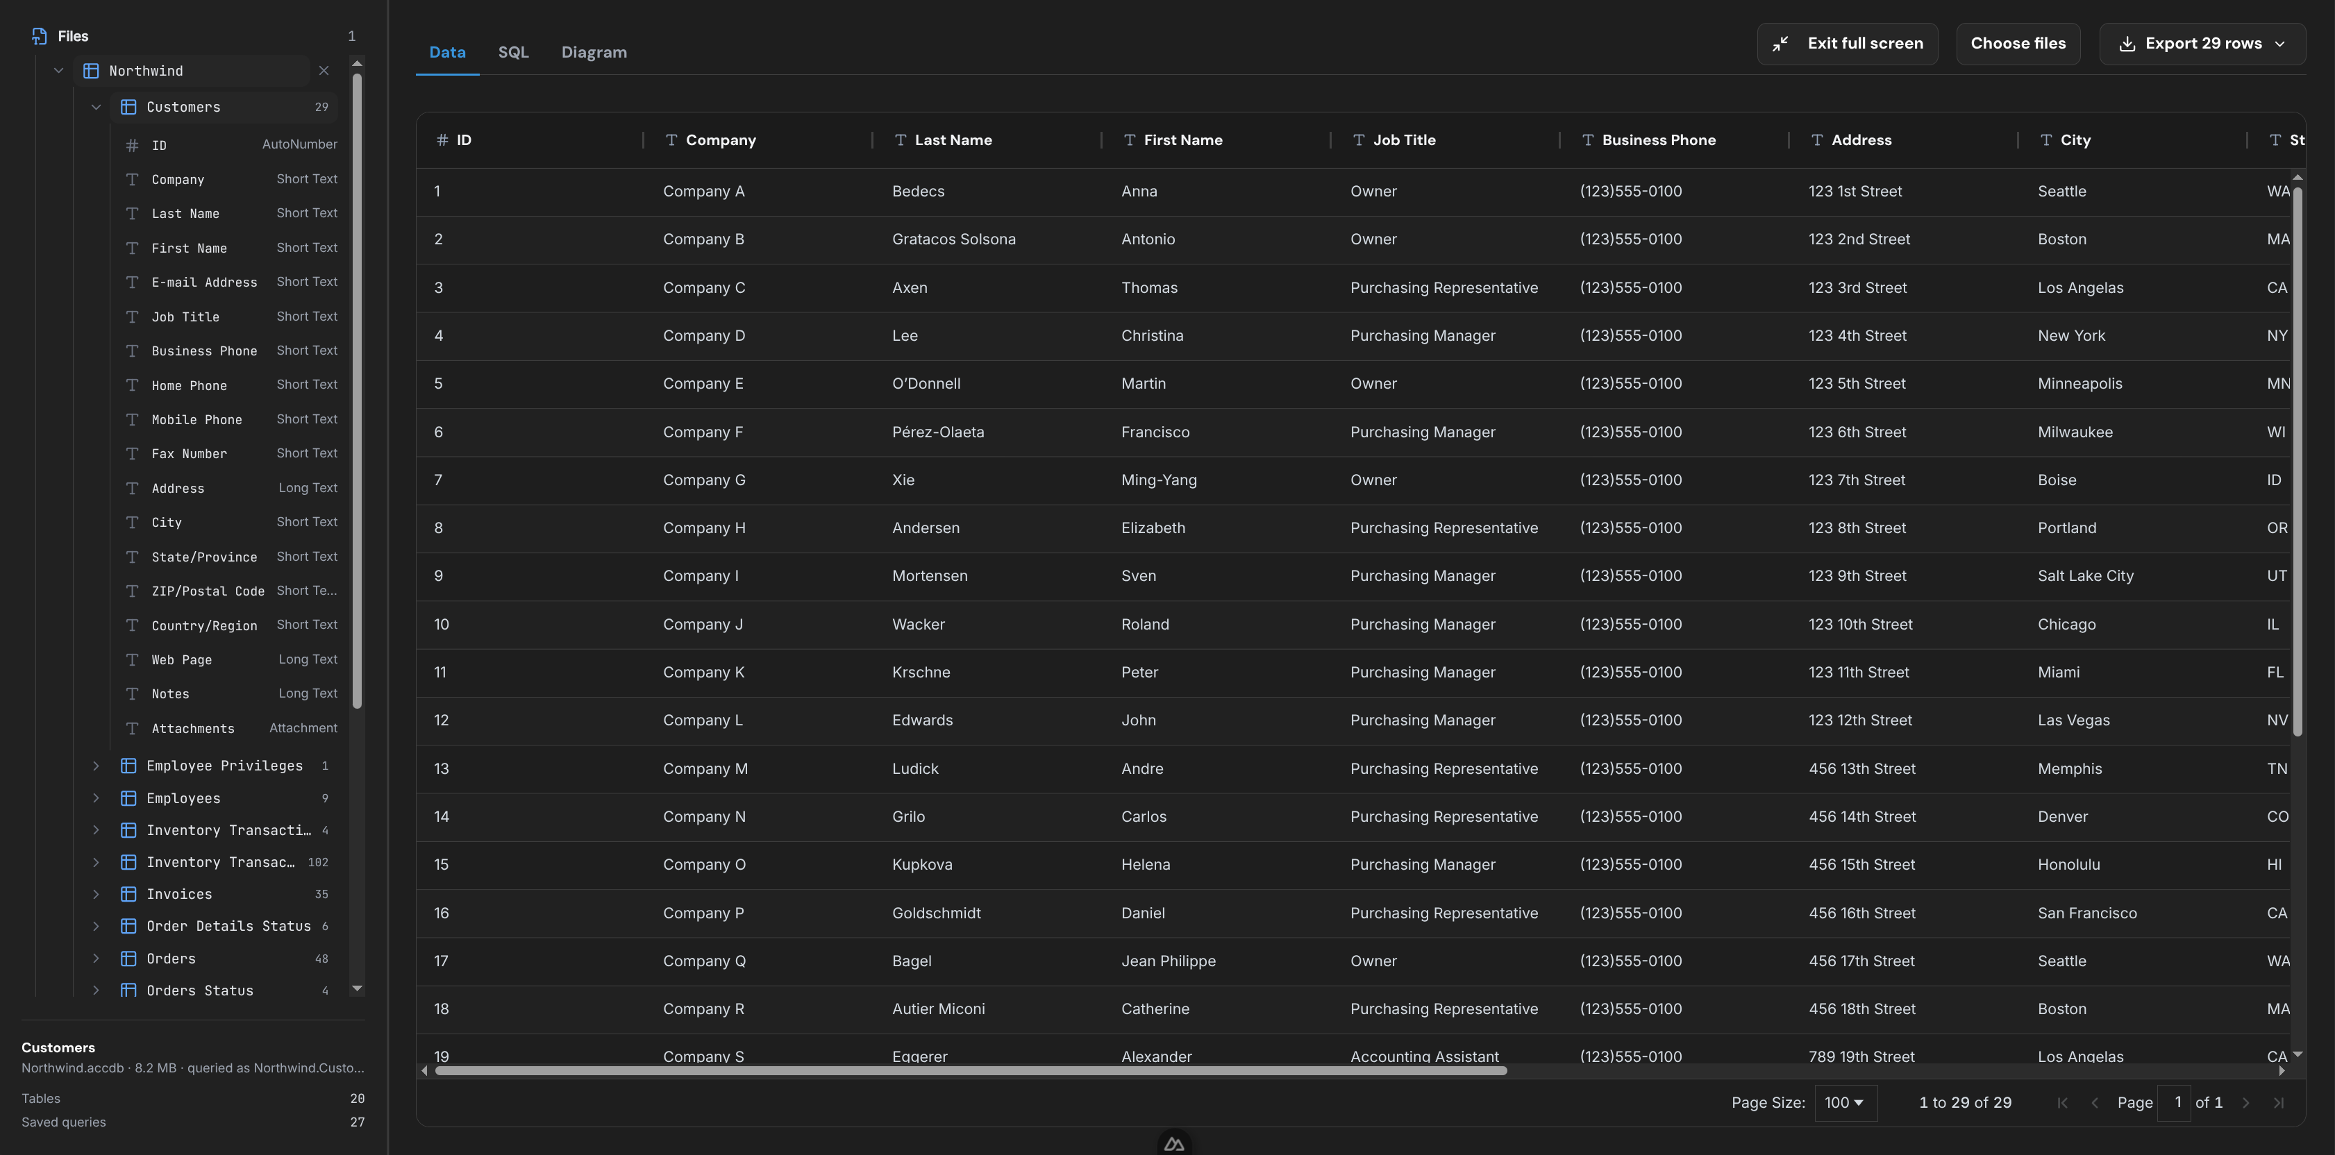This screenshot has width=2335, height=1155.
Task: Close the Northwind file with X icon
Action: (x=324, y=71)
